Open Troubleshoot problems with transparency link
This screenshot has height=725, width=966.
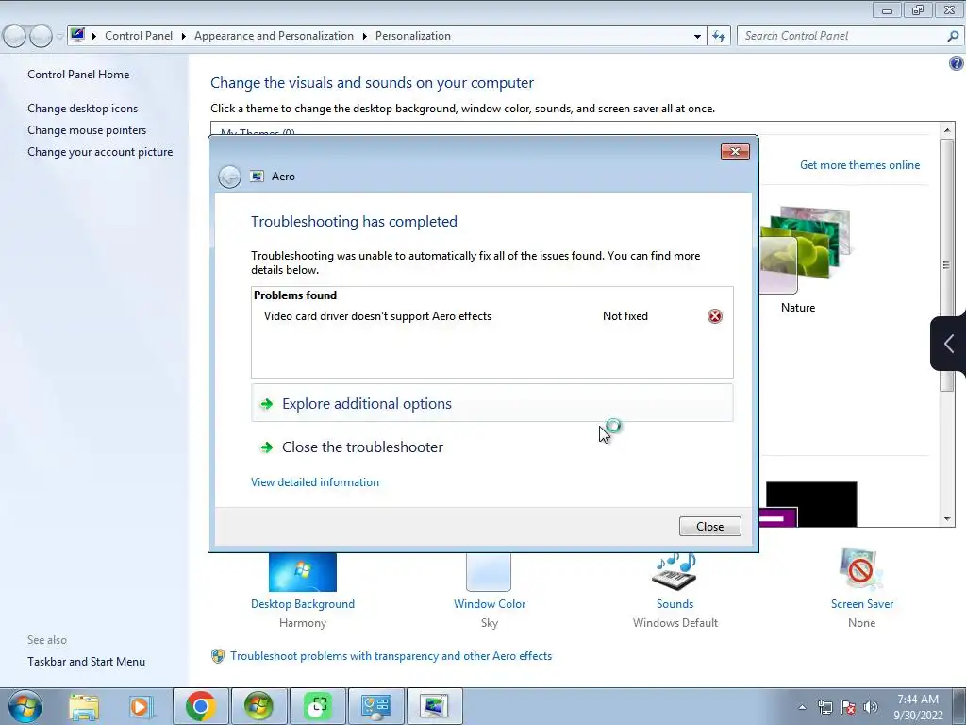(x=391, y=656)
